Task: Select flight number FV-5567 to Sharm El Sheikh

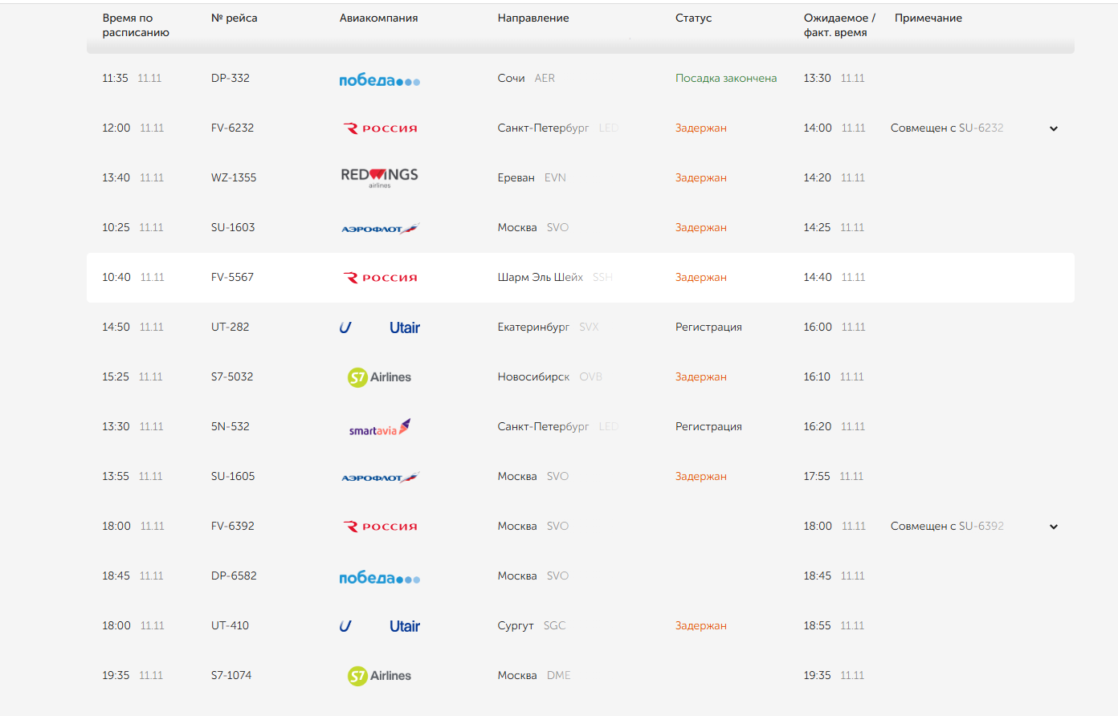Action: [x=232, y=277]
